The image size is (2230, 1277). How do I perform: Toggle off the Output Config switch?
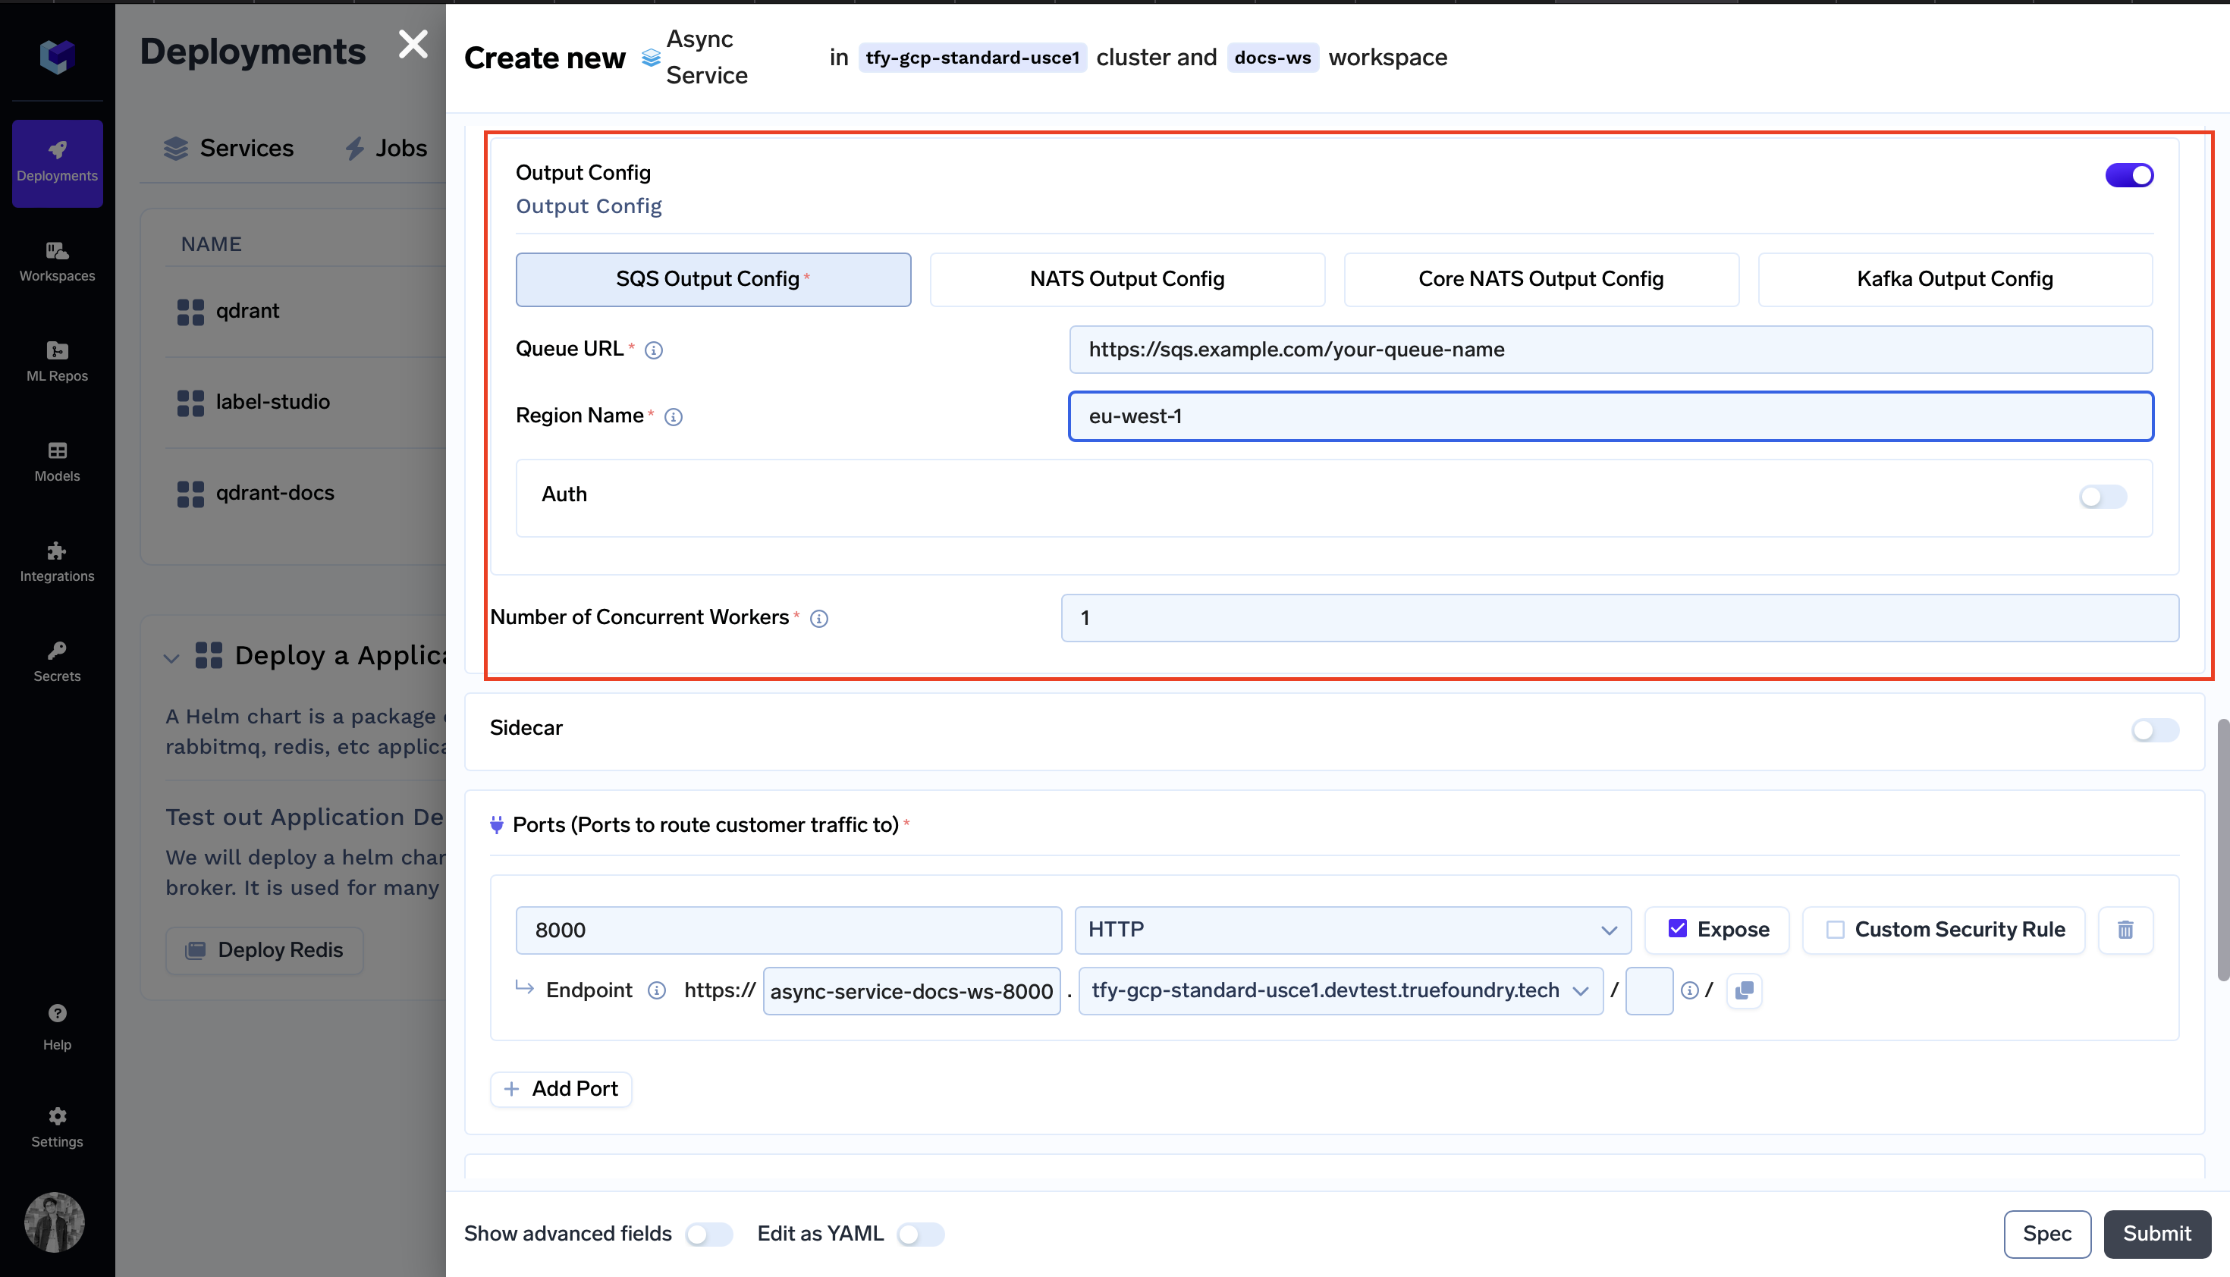click(x=2129, y=174)
